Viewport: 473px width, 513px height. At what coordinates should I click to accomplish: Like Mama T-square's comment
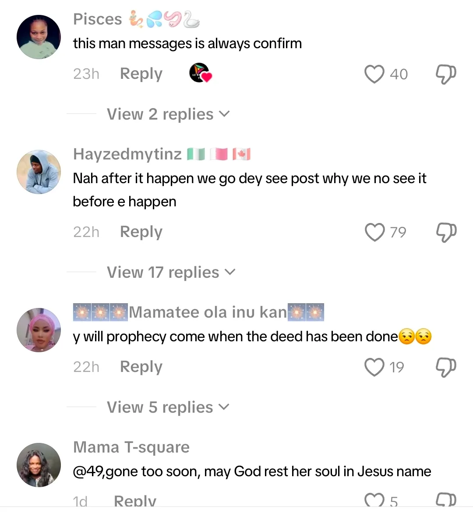(x=374, y=501)
